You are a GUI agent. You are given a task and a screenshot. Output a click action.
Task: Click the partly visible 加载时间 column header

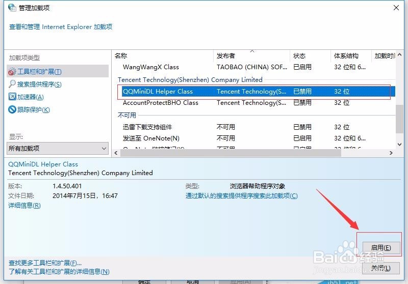384,55
